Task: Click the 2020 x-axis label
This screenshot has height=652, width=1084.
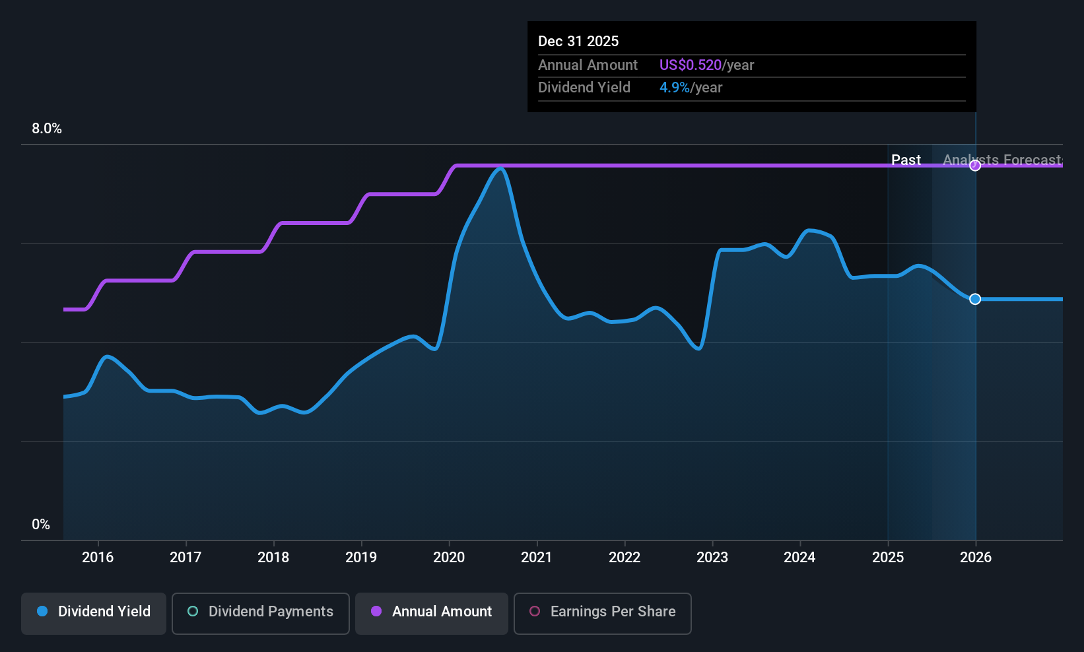Action: [449, 557]
